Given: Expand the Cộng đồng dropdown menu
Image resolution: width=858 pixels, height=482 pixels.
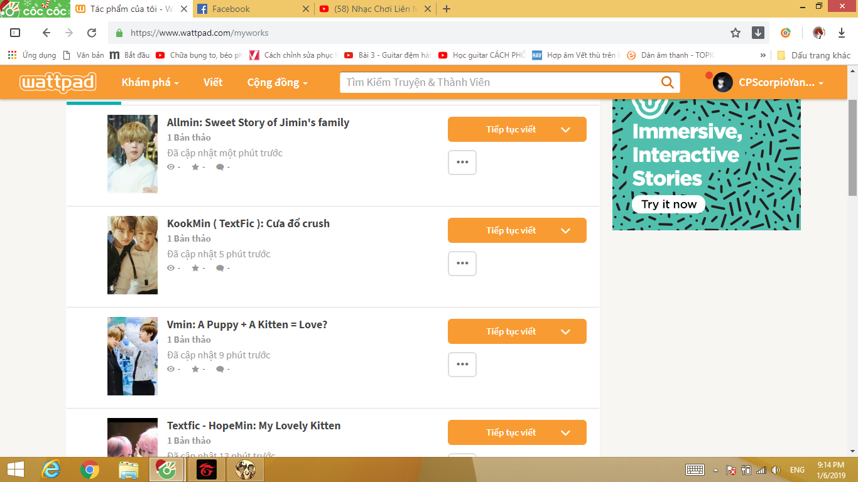Looking at the screenshot, I should tap(277, 82).
